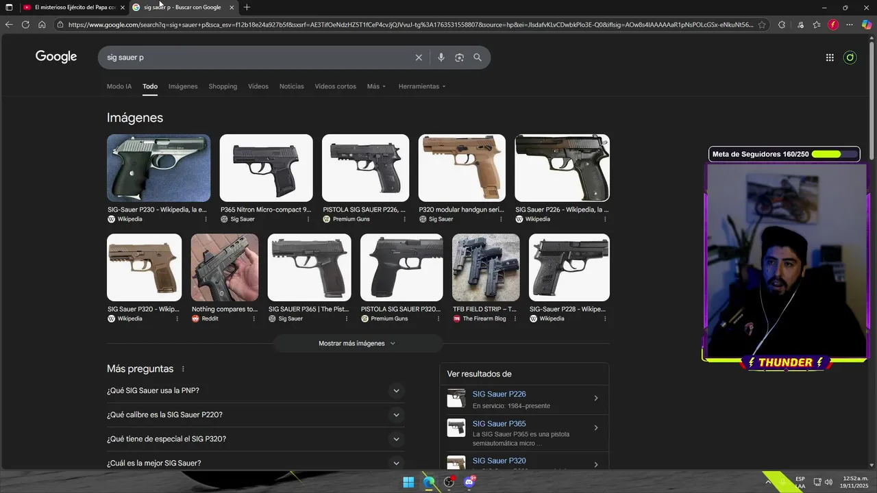Close the Buscar con Google tab

click(x=232, y=8)
